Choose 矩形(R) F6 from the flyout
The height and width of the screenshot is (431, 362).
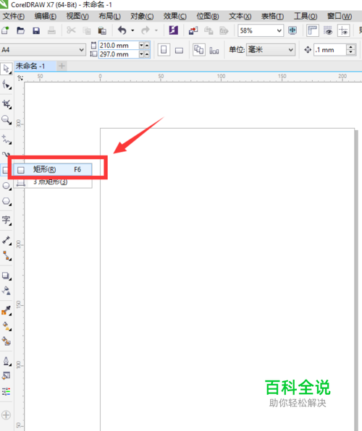click(x=53, y=170)
